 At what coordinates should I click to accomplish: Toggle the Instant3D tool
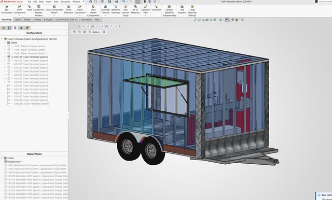point(156,8)
